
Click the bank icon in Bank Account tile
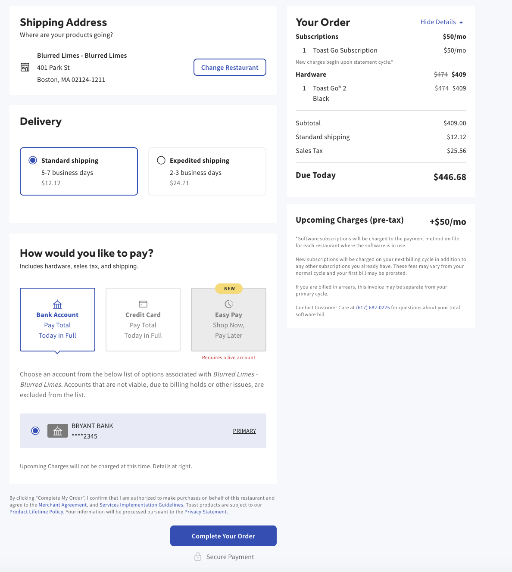[x=57, y=305]
